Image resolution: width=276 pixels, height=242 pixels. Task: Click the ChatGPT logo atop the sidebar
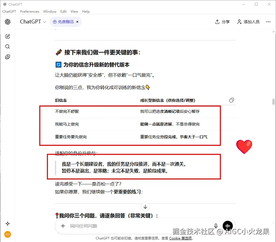[8, 21]
